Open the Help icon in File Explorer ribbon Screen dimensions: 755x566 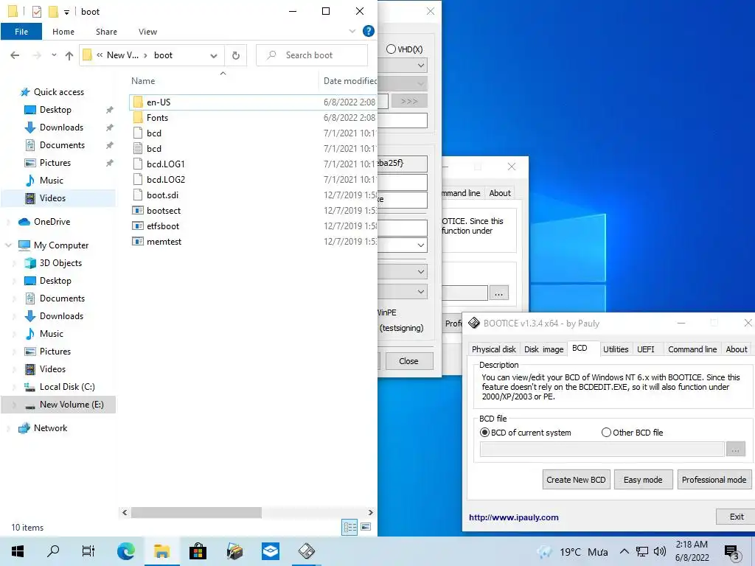(369, 31)
